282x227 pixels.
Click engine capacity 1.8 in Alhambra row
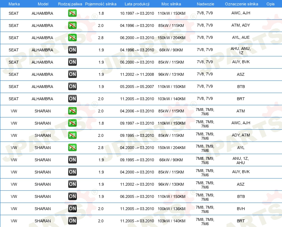(x=101, y=13)
